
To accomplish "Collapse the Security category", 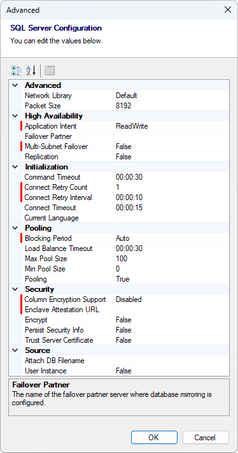I will click(15, 289).
